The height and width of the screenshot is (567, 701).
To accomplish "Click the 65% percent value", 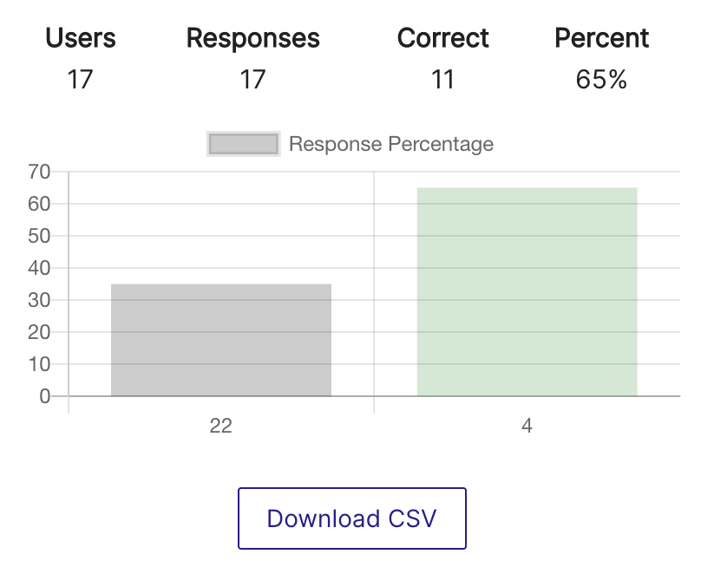I will [x=601, y=81].
